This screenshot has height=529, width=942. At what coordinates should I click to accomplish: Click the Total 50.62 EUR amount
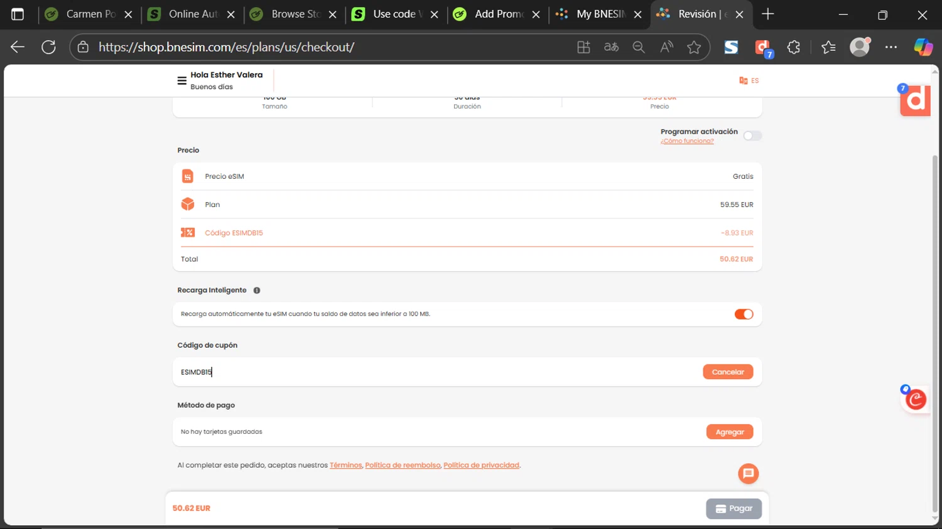point(736,259)
